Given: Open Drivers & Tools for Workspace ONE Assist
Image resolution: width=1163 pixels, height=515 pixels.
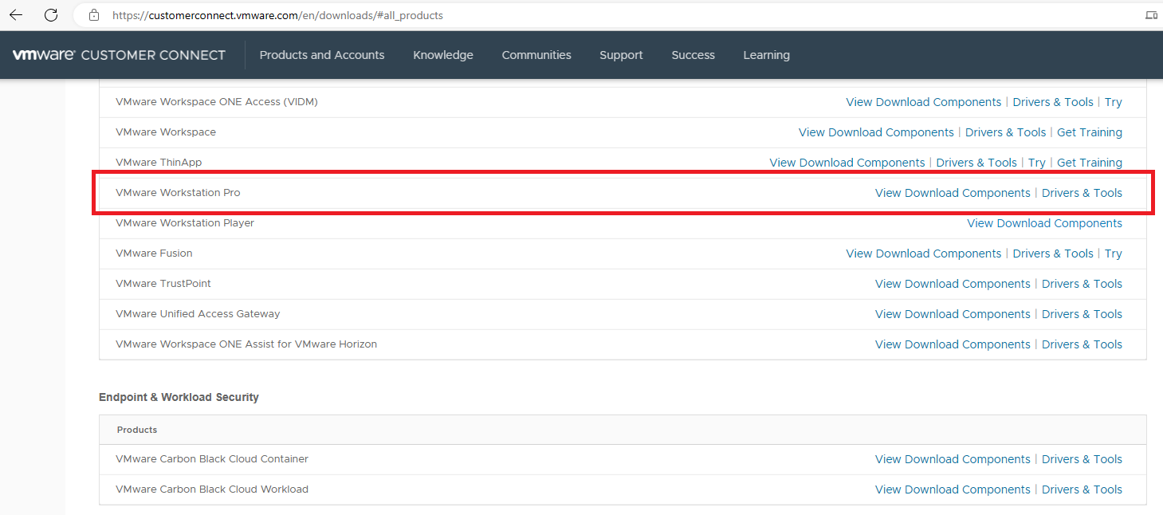Looking at the screenshot, I should click(1082, 344).
